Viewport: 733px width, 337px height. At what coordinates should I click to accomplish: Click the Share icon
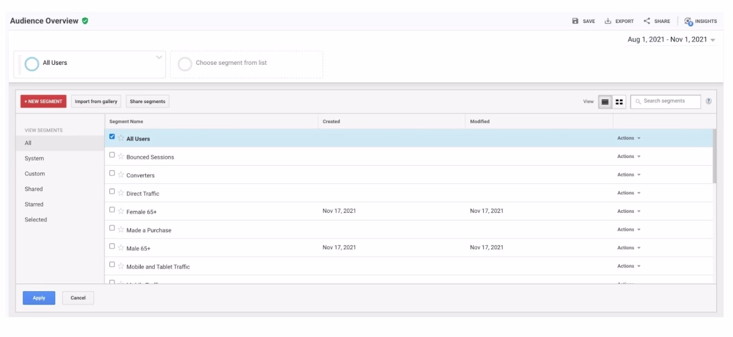point(647,21)
